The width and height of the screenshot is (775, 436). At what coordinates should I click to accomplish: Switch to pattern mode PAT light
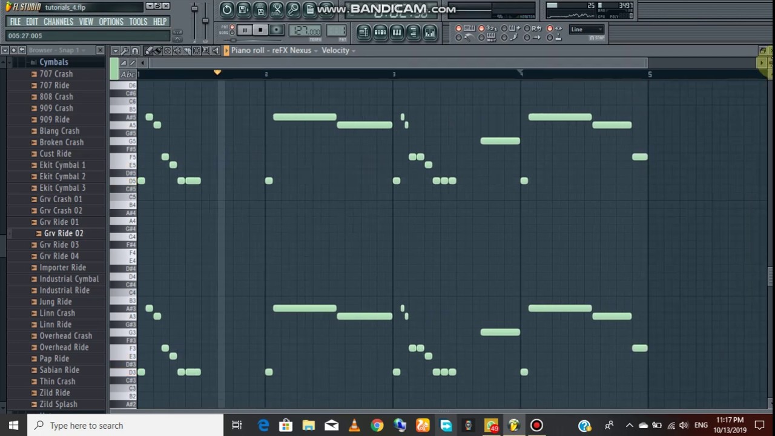pos(232,27)
